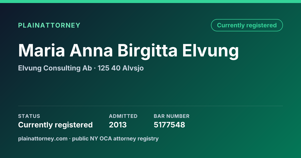The image size is (301, 158).
Task: Click the horizontal divider above STATUS
Action: [x=150, y=106]
